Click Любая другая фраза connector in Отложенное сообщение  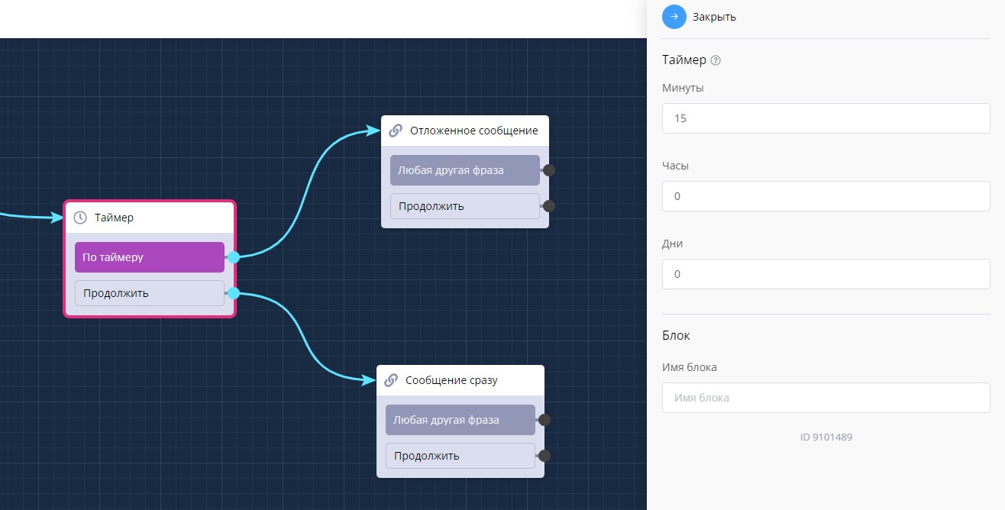[548, 170]
